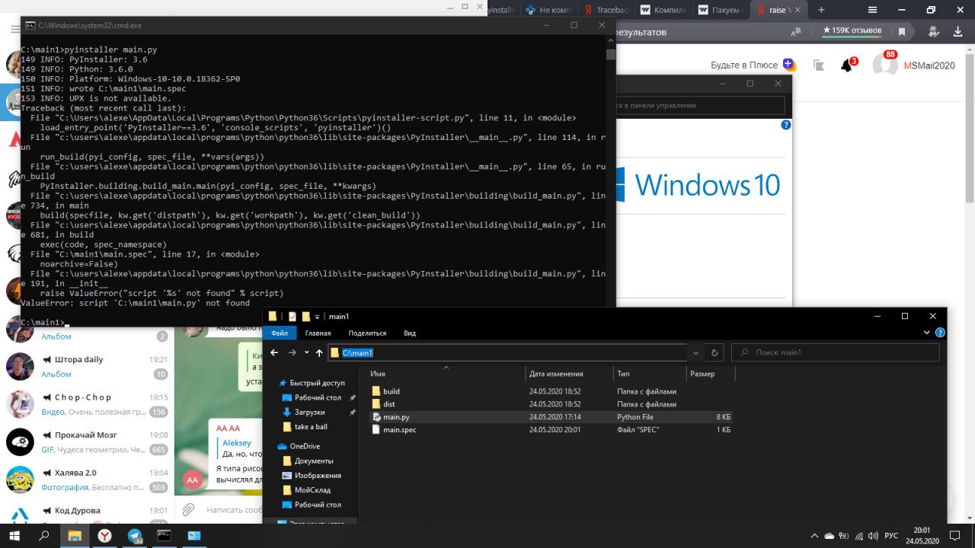Open Telegram from the taskbar
Image resolution: width=975 pixels, height=548 pixels.
[x=135, y=536]
